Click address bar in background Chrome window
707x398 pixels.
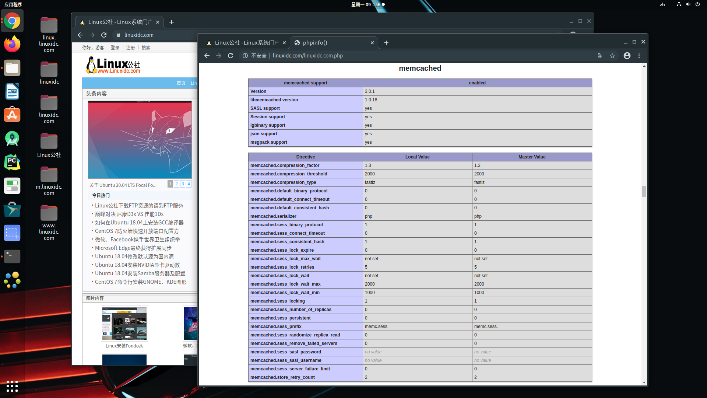click(x=139, y=35)
